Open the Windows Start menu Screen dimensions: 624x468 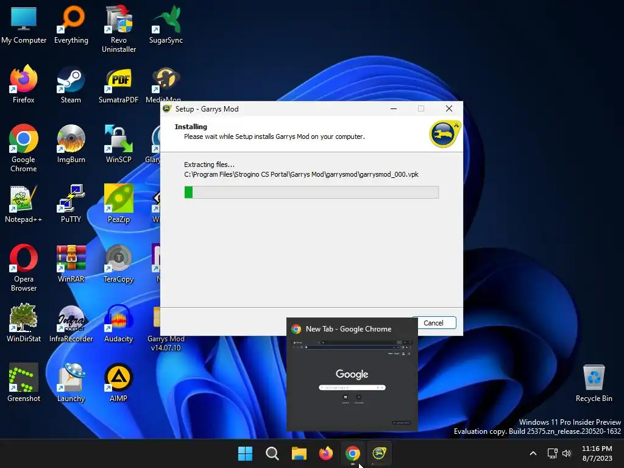(x=245, y=453)
